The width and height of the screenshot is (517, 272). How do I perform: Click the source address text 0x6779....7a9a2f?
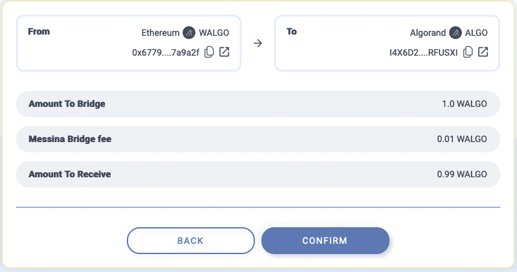[x=166, y=52]
